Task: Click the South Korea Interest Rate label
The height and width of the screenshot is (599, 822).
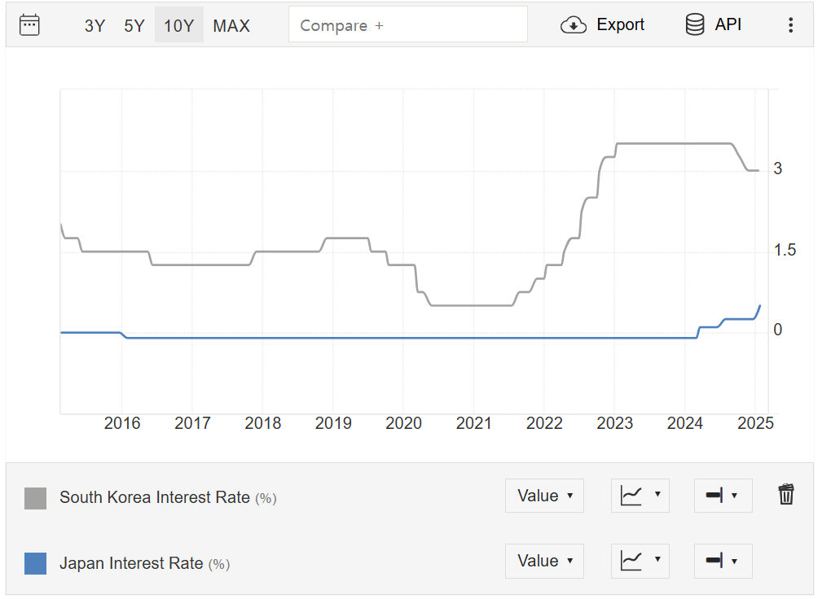Action: (155, 497)
